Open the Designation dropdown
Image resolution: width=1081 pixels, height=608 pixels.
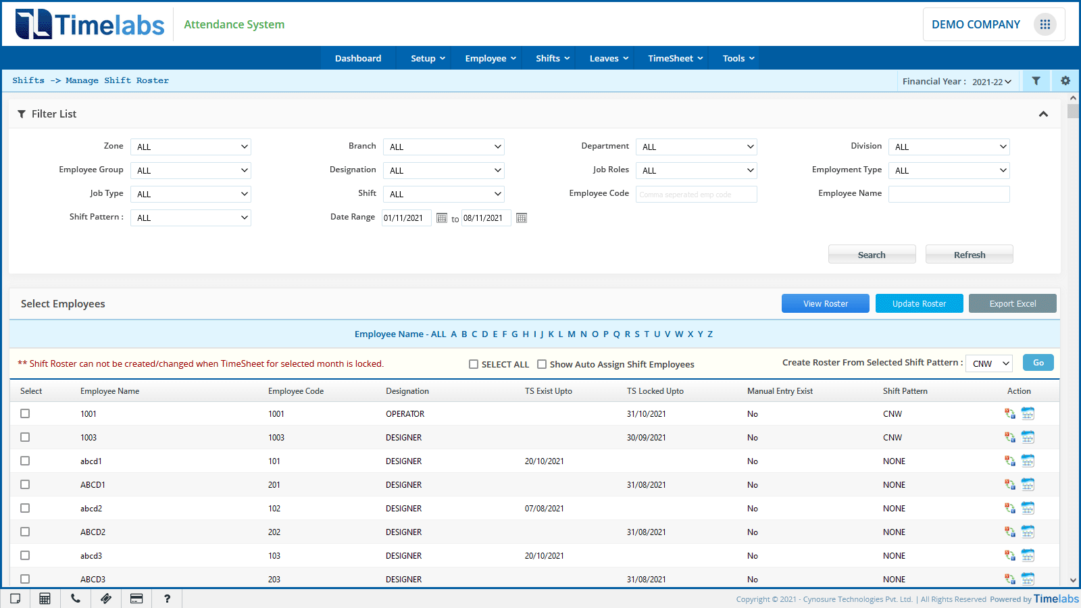443,170
